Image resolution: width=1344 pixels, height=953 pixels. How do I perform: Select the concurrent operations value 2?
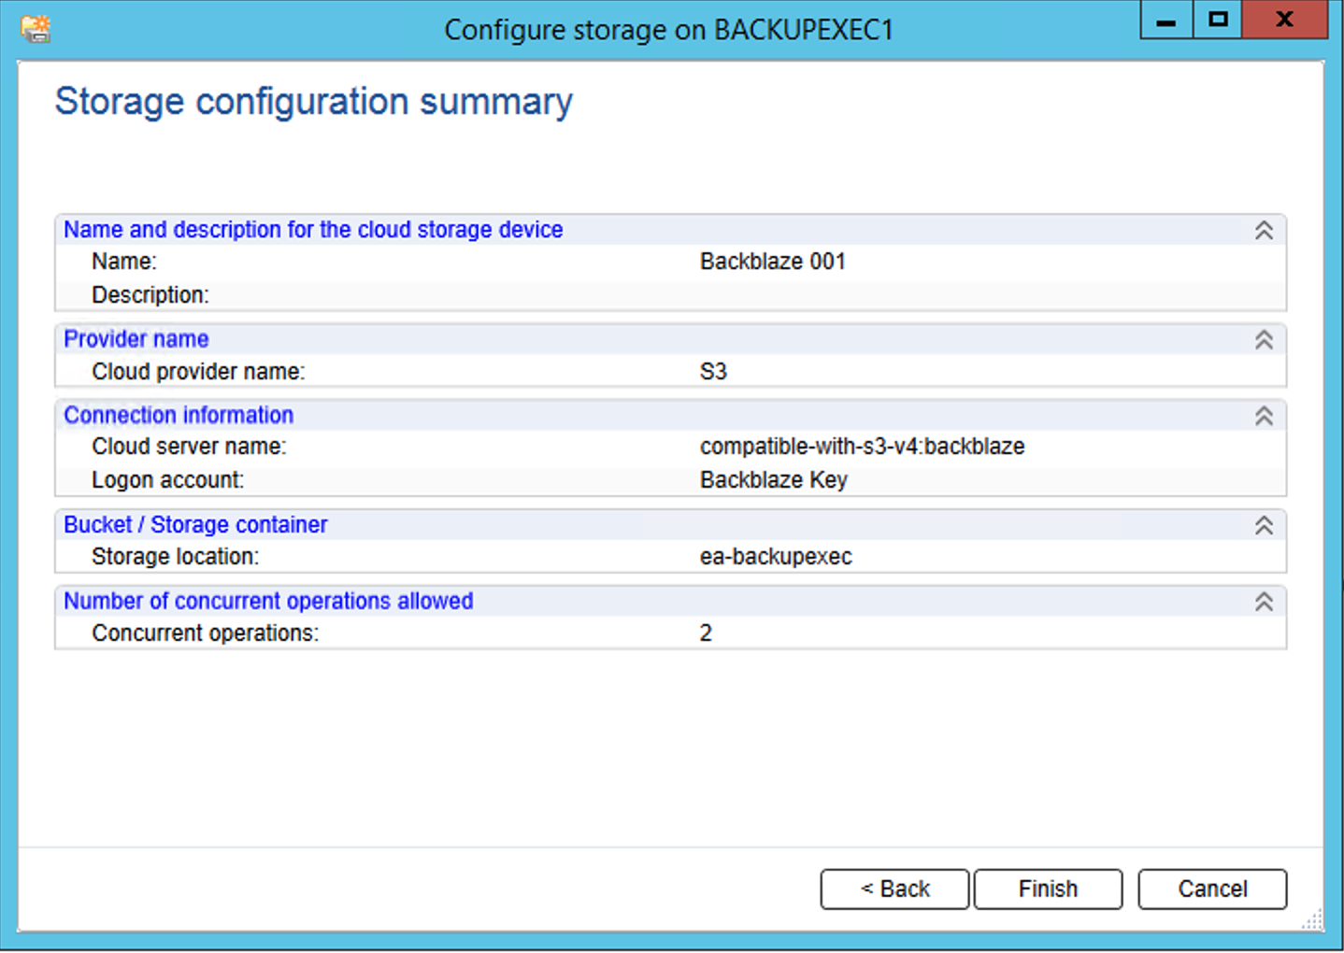point(706,633)
